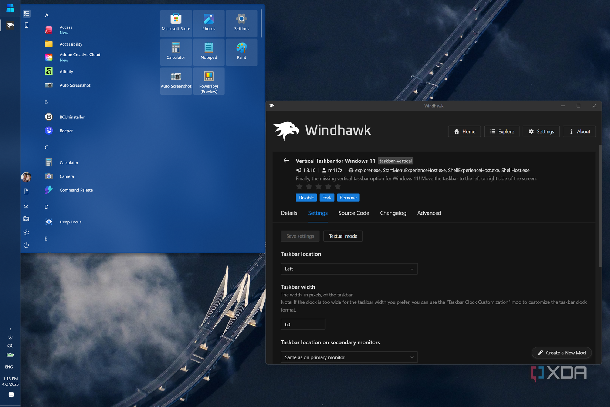610x407 pixels.
Task: Disable the Vertical Taskbar mod
Action: pos(306,198)
